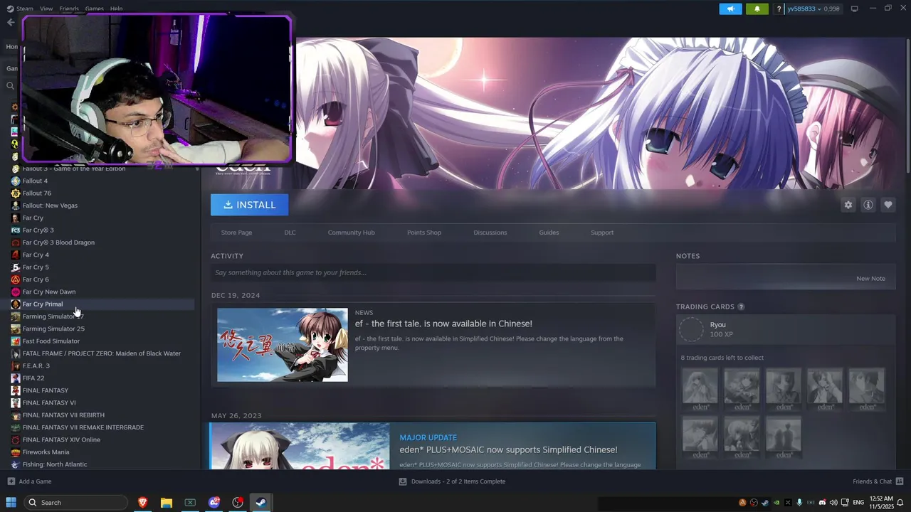Open the Friends menu
This screenshot has height=512, width=911.
(x=69, y=9)
